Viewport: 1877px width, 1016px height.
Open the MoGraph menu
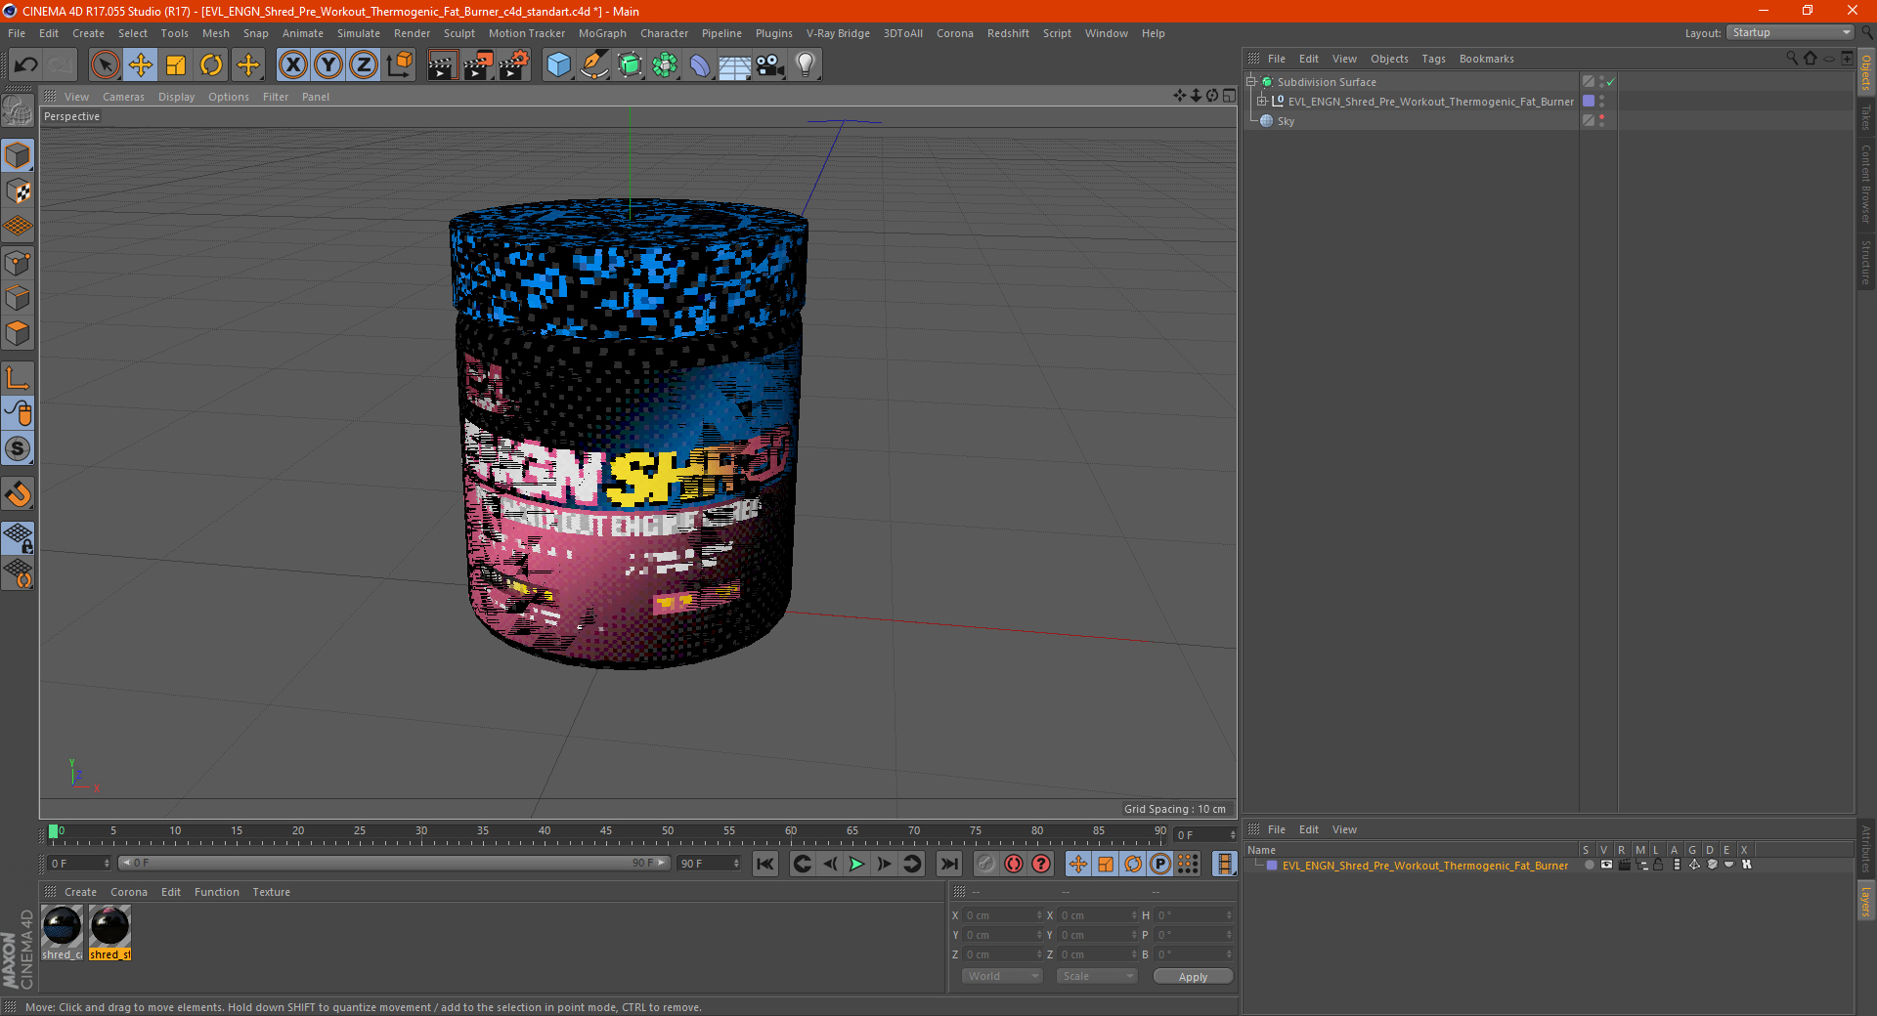pyautogui.click(x=602, y=33)
